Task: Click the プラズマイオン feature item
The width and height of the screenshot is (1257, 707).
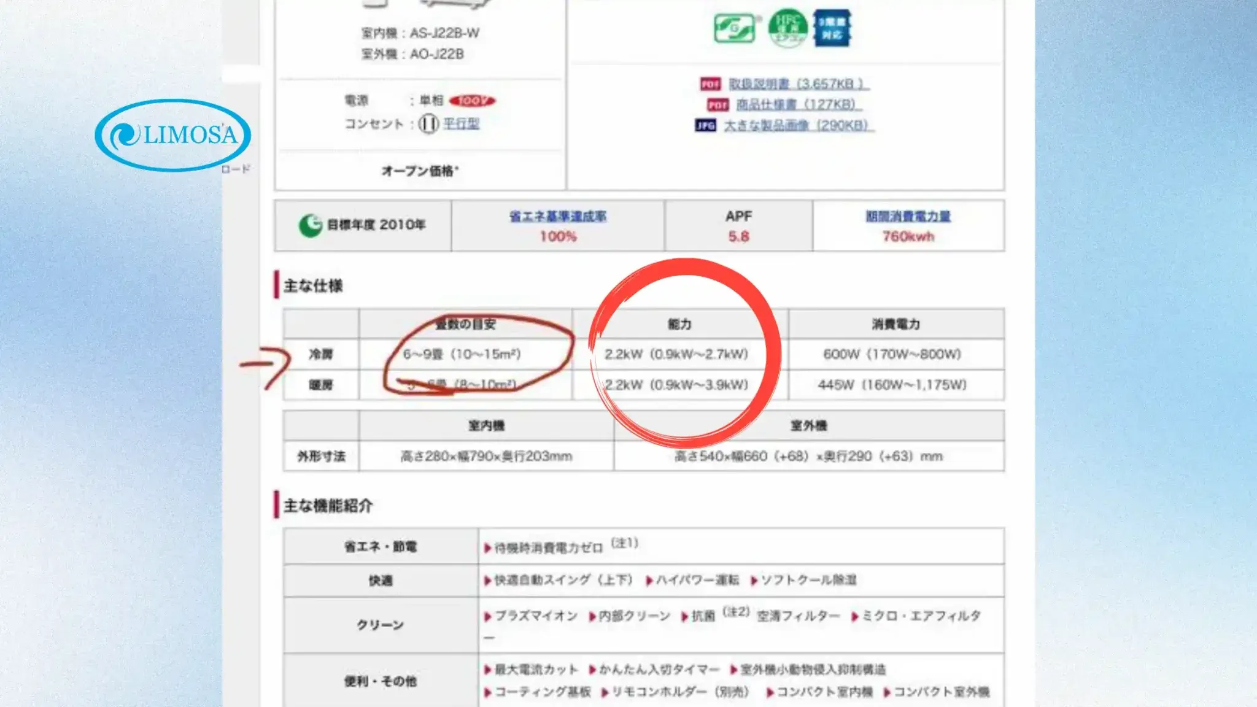Action: point(535,616)
